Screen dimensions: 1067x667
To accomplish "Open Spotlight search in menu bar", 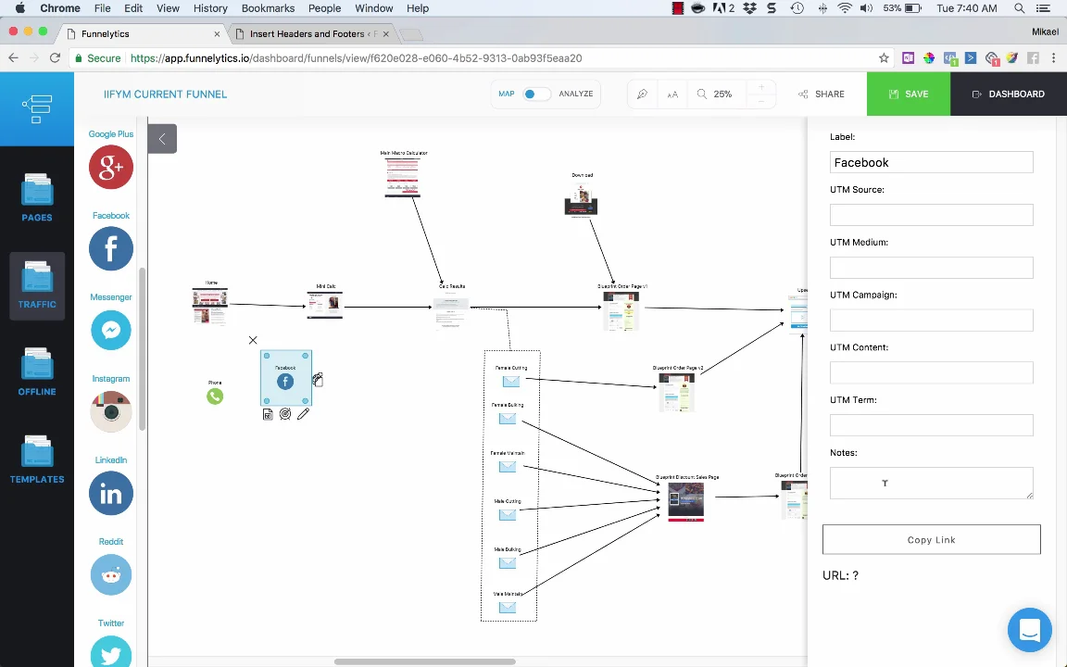I will click(x=1020, y=8).
